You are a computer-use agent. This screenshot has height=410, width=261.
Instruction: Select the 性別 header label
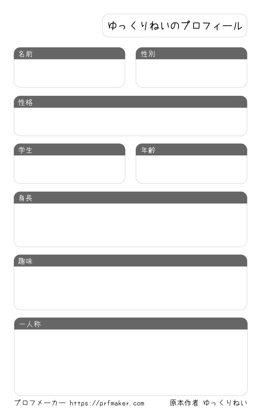pos(148,54)
